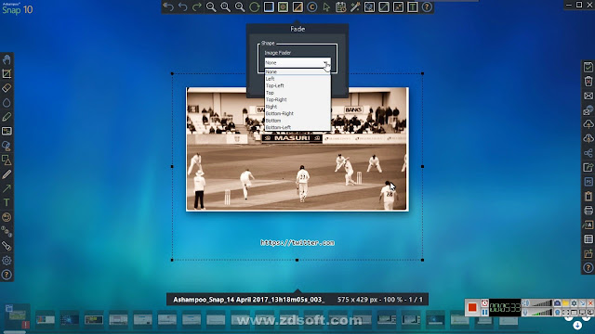This screenshot has width=595, height=334.
Task: Select the shapes tool
Action: [x=7, y=161]
